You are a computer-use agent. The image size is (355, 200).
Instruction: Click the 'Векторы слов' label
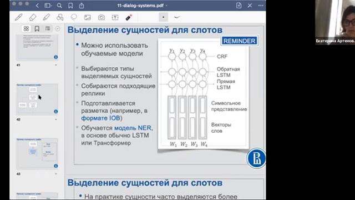point(221,128)
